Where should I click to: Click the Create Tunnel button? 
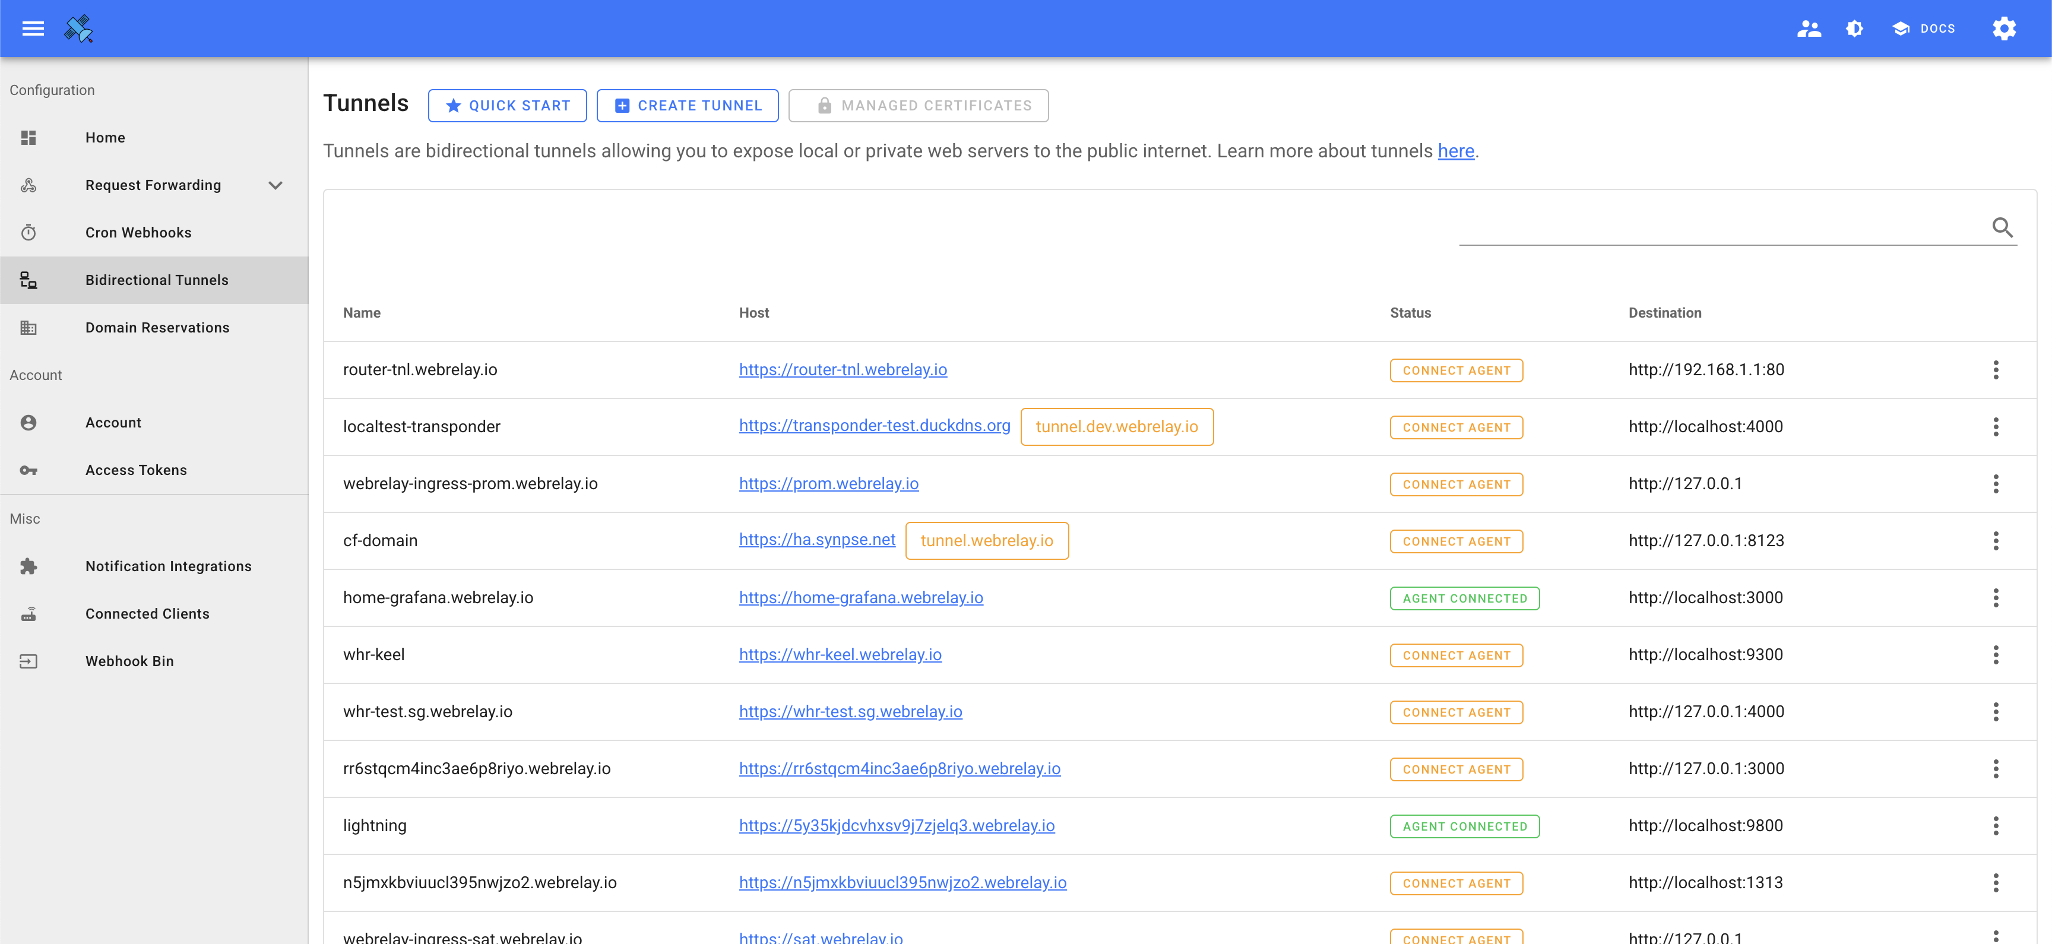click(686, 105)
